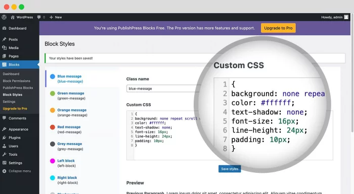Click the Tools wrench icon
Image resolution: width=354 pixels, height=194 pixels.
pos(4,154)
